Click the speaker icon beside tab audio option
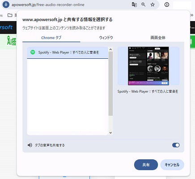This screenshot has width=195, height=179. 30,145
